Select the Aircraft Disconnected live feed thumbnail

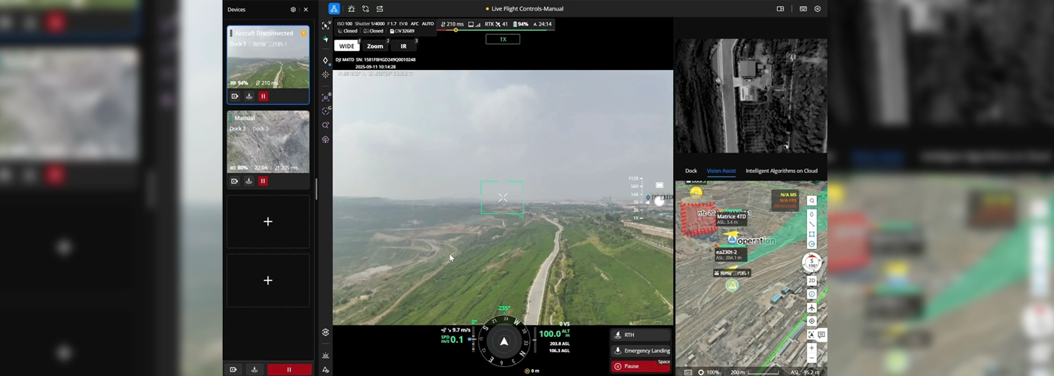point(268,58)
